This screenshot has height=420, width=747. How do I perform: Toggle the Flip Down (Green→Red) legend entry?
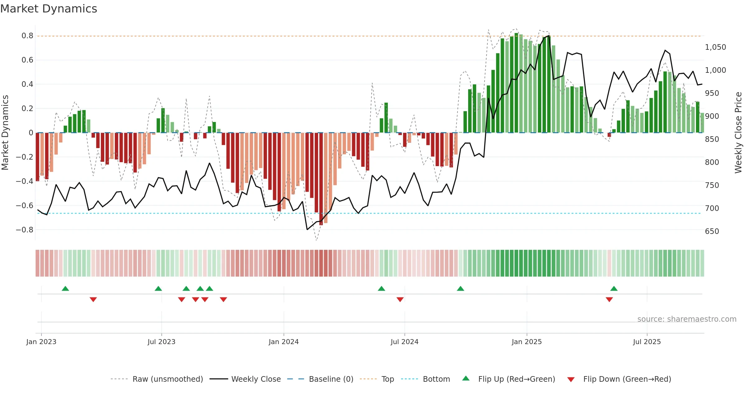point(619,379)
